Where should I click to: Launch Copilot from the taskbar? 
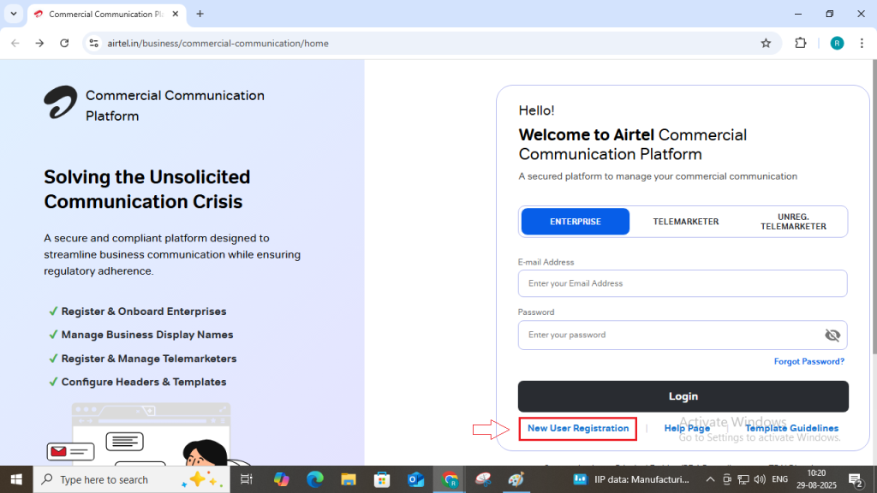281,479
